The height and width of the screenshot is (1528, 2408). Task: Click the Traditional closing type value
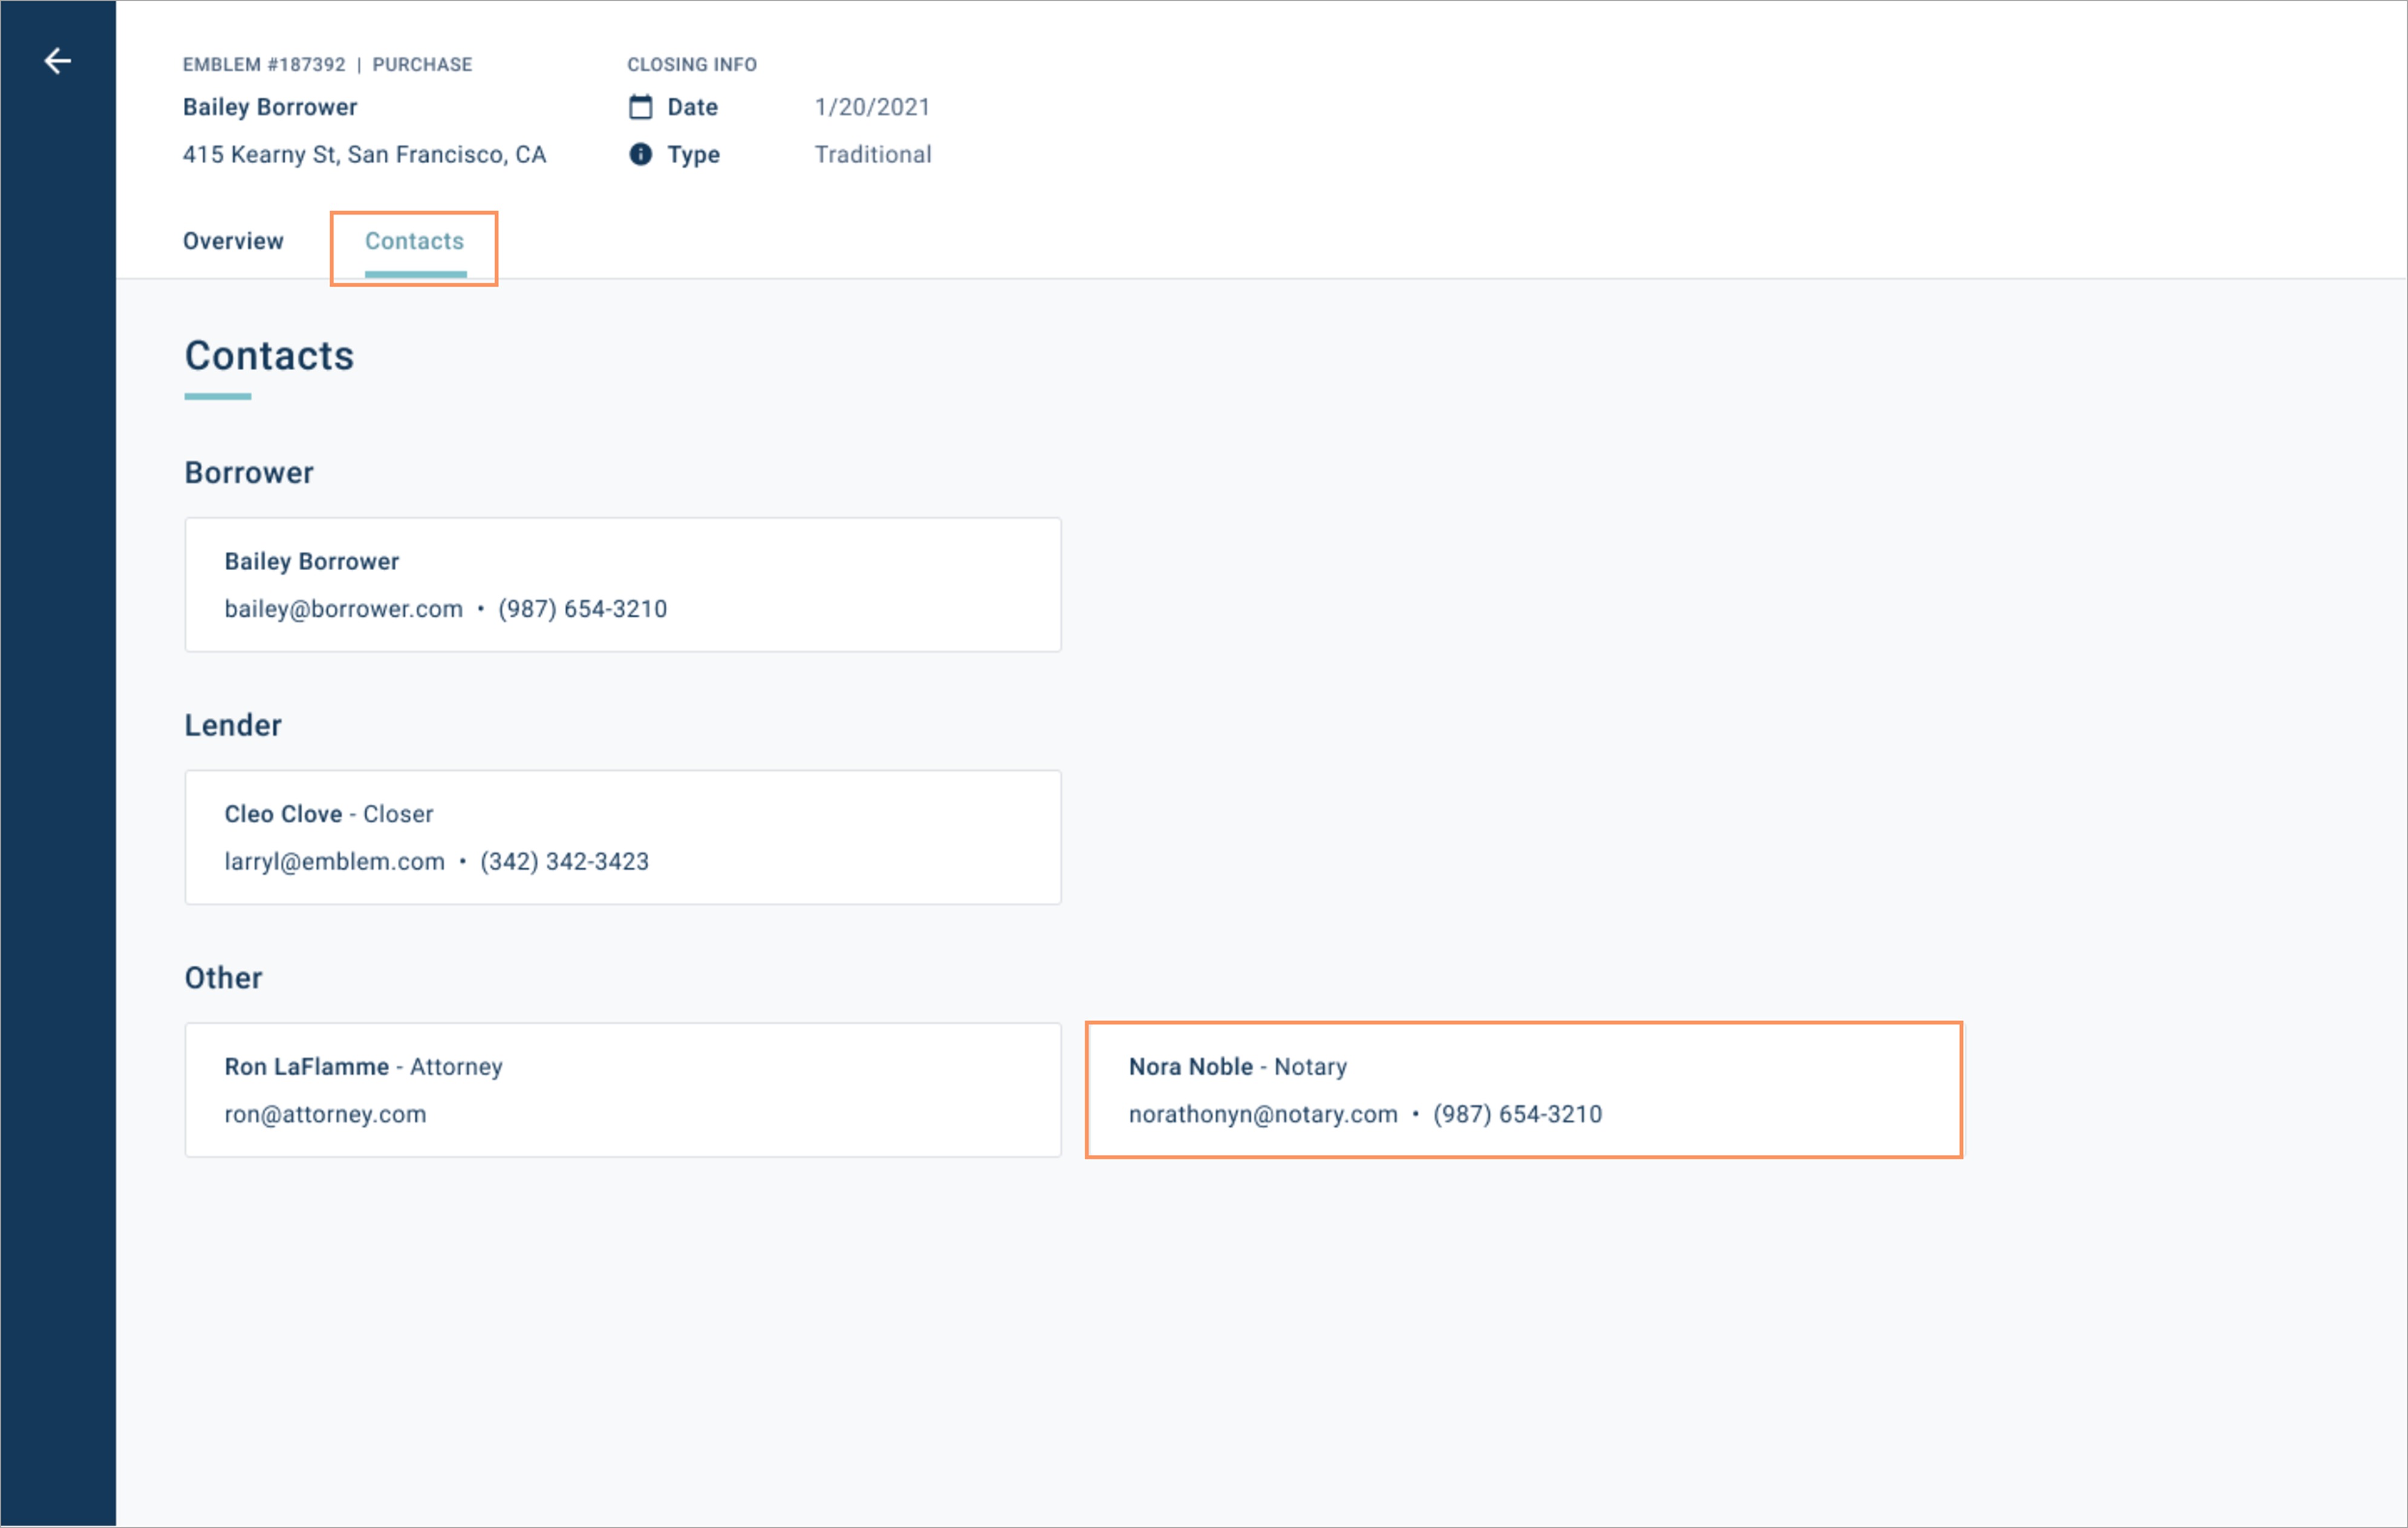tap(872, 154)
